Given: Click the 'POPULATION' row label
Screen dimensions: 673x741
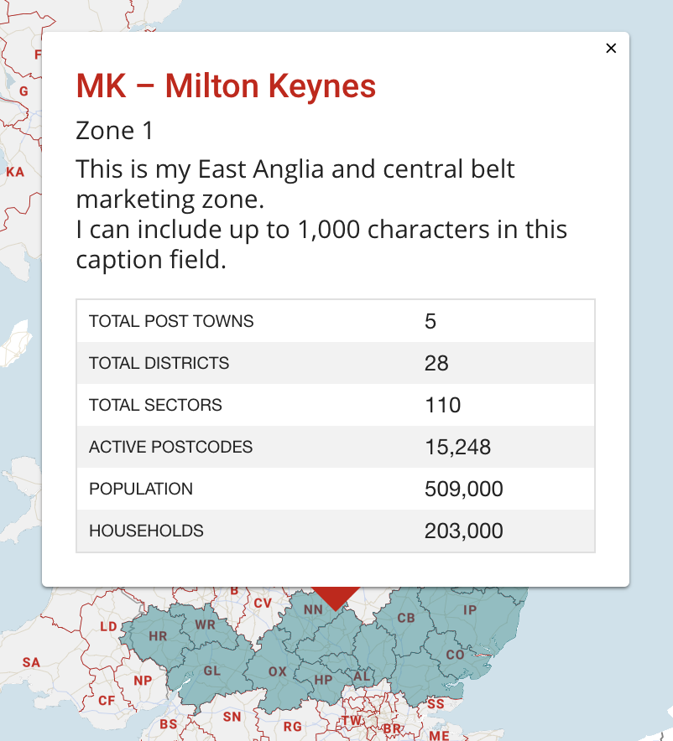Looking at the screenshot, I should coord(141,489).
